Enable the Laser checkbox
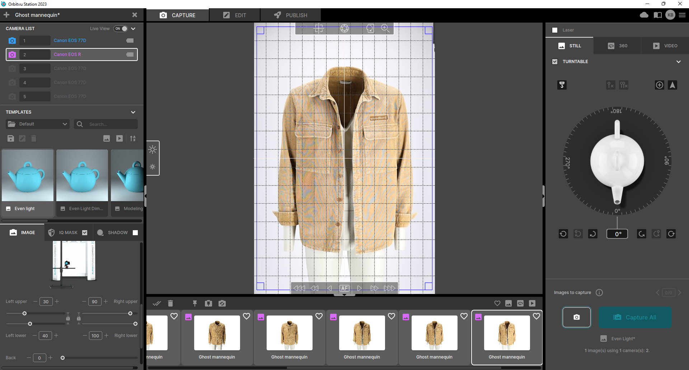The image size is (689, 370). 555,30
